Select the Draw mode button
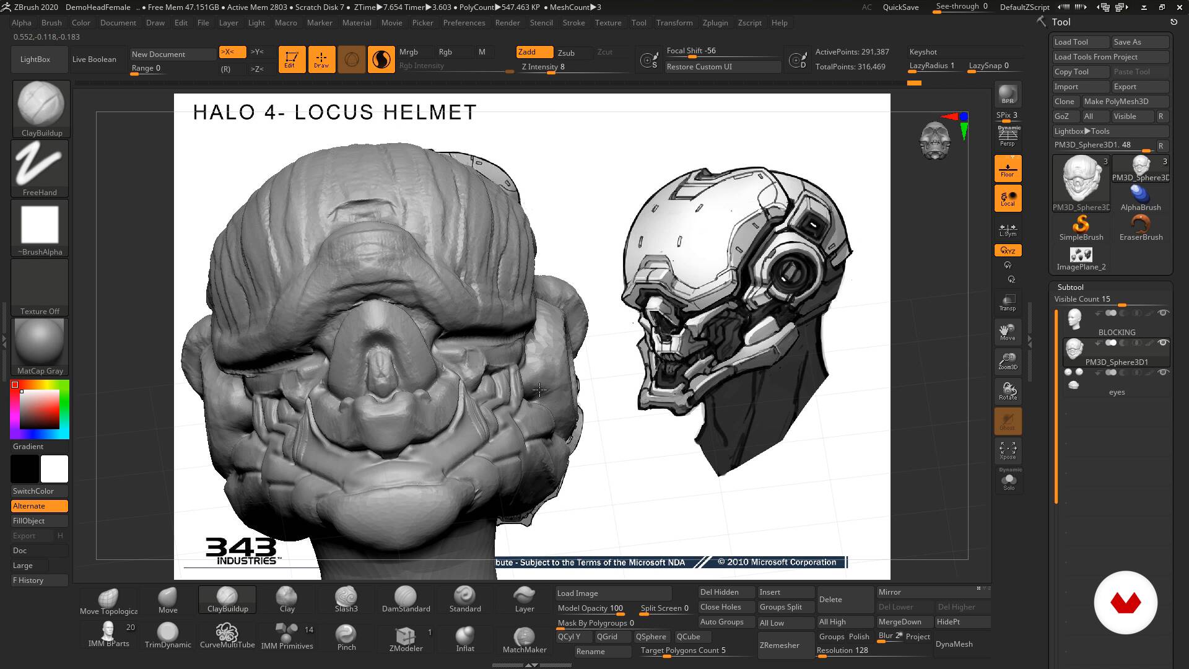The height and width of the screenshot is (669, 1189). point(321,59)
